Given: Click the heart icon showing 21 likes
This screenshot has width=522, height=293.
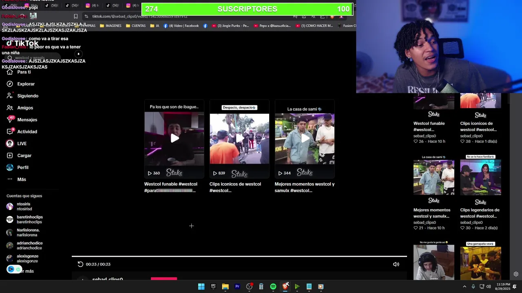Looking at the screenshot, I should click(x=416, y=228).
